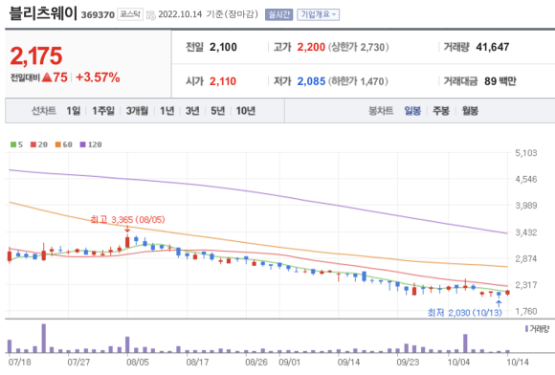Screen dimensions: 555x375
Task: Select the 10년 line chart range
Action: click(x=246, y=111)
